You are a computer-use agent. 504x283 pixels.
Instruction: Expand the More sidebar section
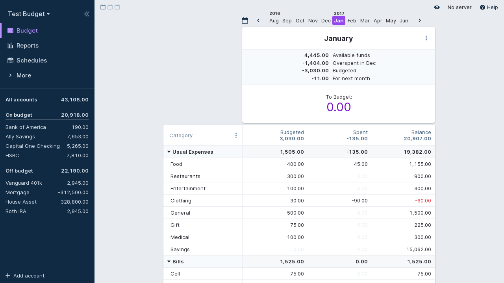24,75
